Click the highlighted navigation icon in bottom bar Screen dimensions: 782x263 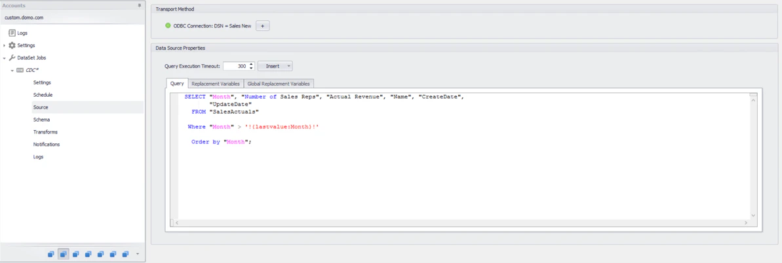pyautogui.click(x=64, y=254)
